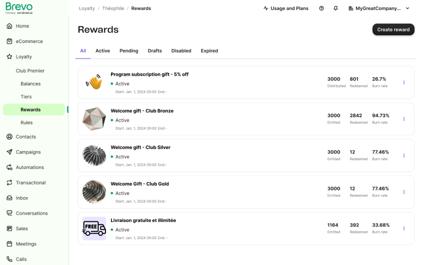The width and height of the screenshot is (424, 265).
Task: Open the Campaigns paper plane icon
Action: [9, 152]
